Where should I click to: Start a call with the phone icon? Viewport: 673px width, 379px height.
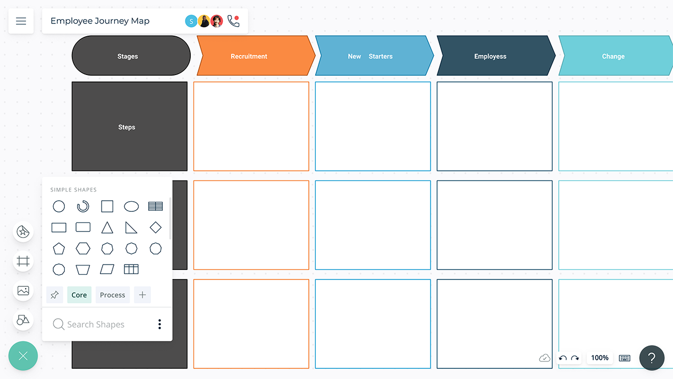tap(233, 21)
